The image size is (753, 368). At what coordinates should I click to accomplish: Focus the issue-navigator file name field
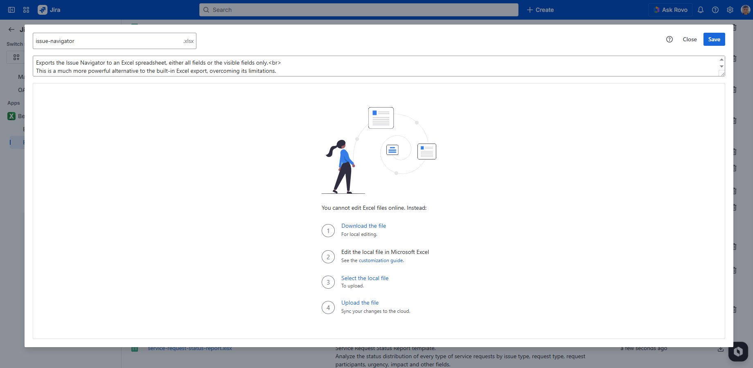click(x=107, y=41)
